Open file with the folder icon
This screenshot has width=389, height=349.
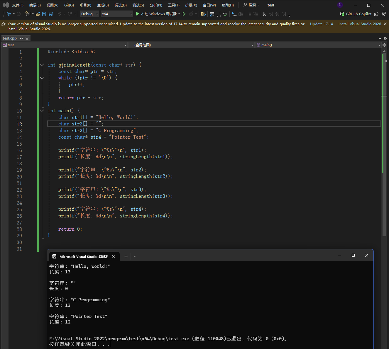[x=38, y=14]
